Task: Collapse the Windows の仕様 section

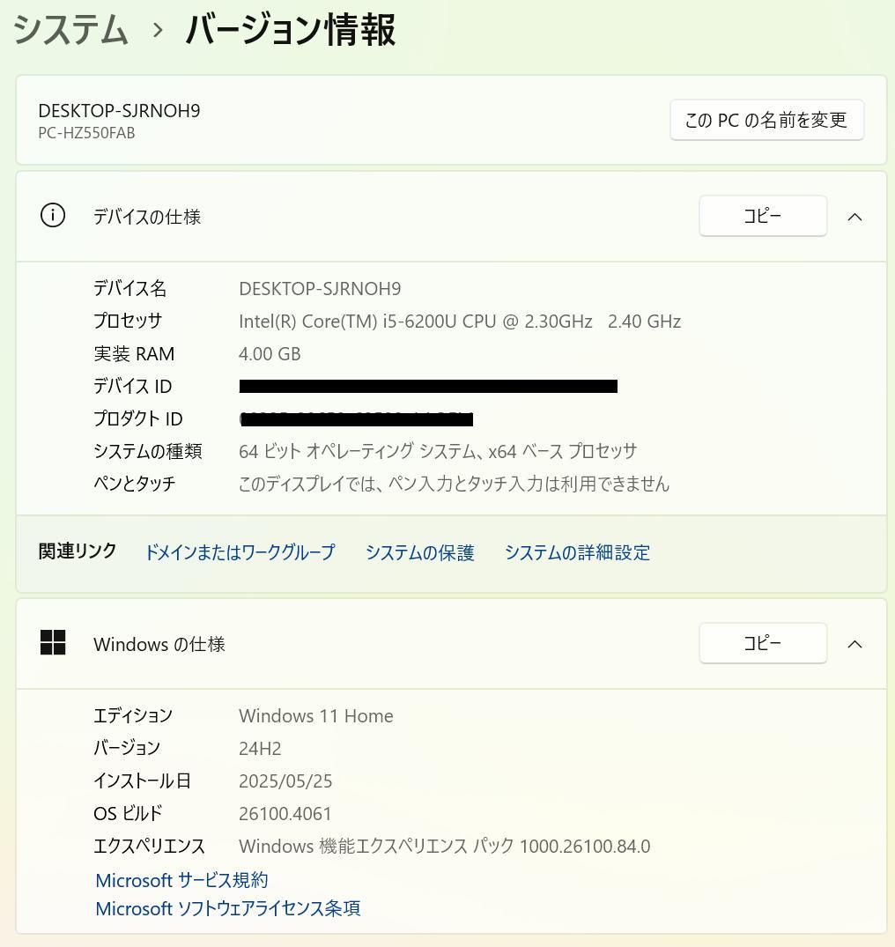Action: [x=855, y=643]
